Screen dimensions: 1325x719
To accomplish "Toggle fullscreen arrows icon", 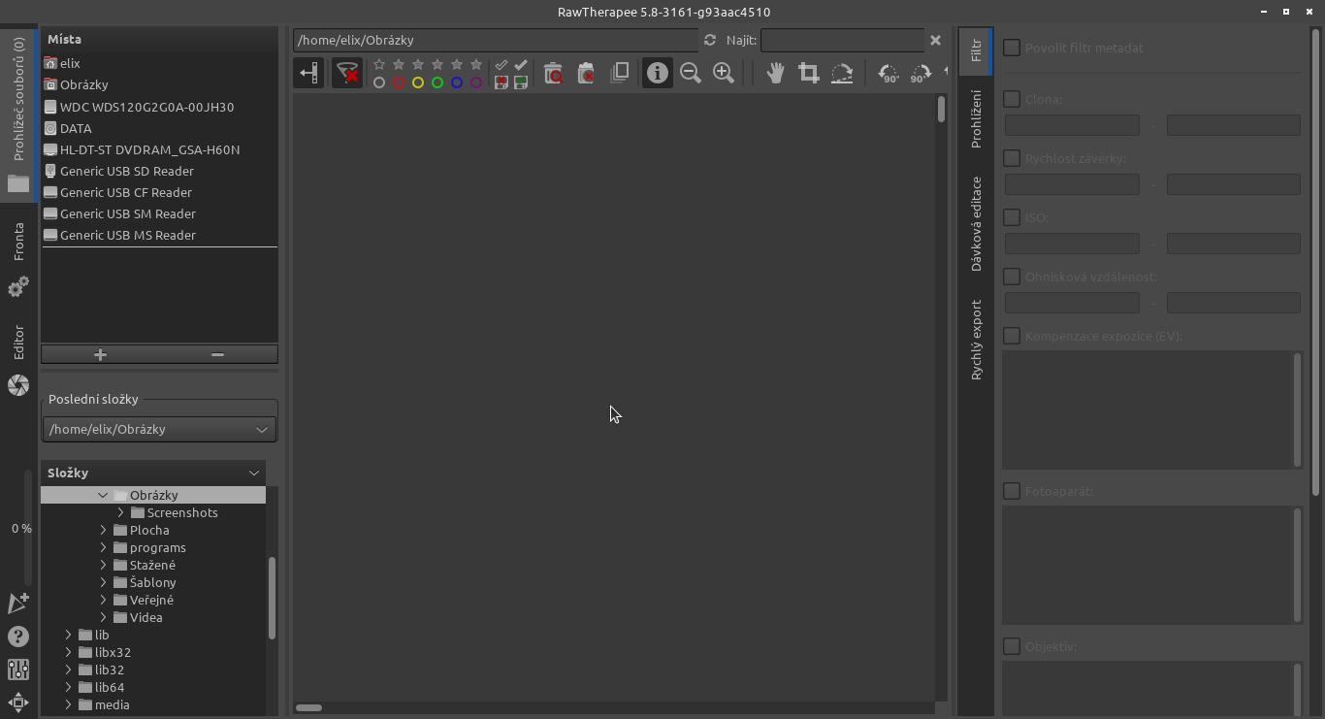I will click(x=18, y=703).
